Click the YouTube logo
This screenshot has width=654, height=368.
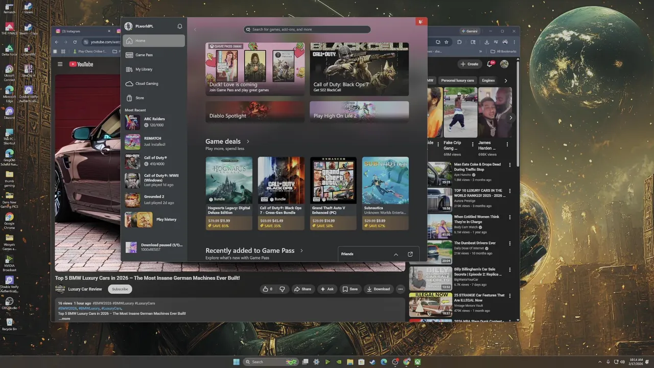coord(81,64)
